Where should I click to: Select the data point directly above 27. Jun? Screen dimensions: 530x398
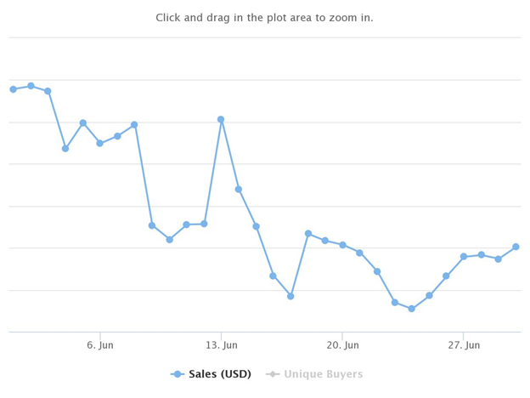coord(464,257)
